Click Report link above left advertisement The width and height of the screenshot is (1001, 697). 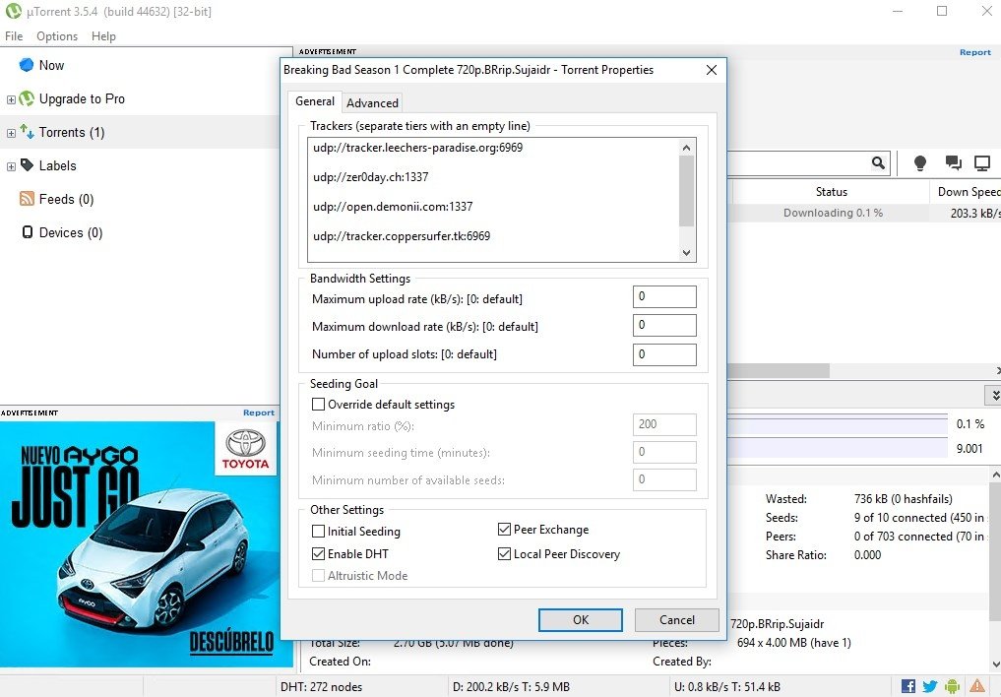(x=259, y=412)
